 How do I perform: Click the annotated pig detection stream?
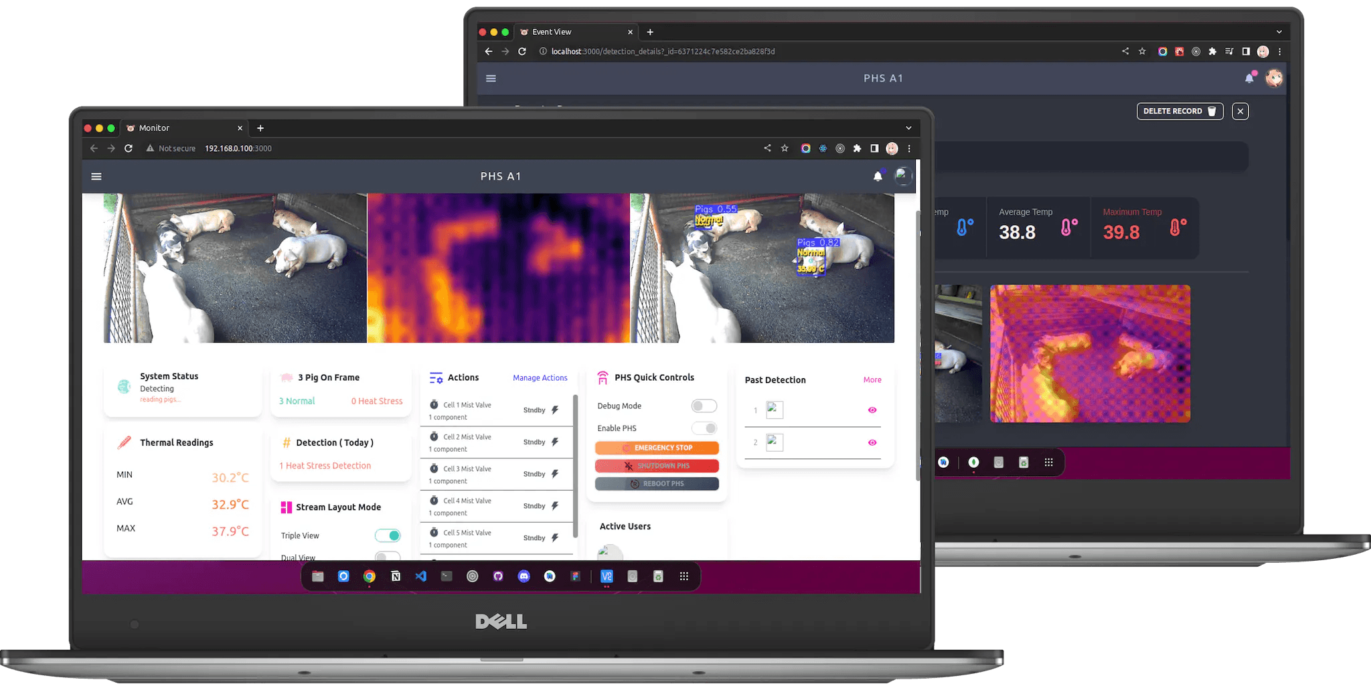762,268
